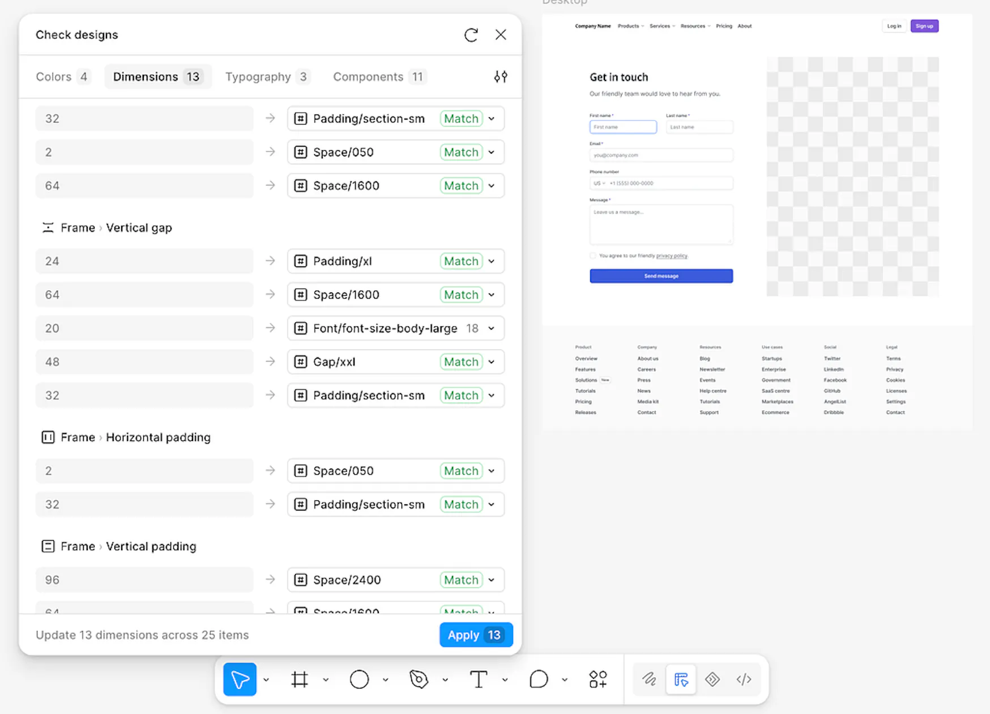
Task: Select the Pen tool
Action: [x=419, y=679]
